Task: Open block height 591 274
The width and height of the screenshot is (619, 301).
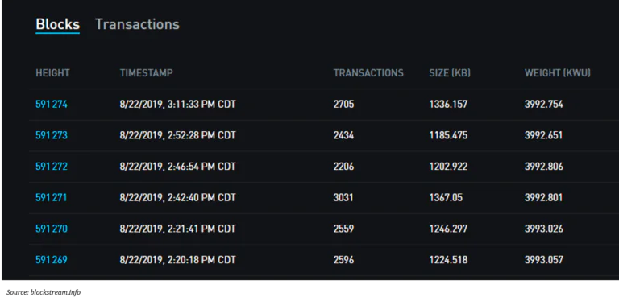Action: 52,105
